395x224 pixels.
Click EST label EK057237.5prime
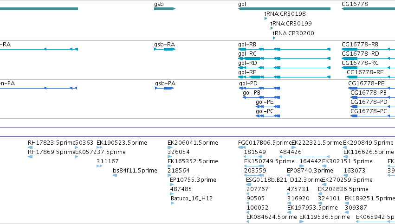[x=101, y=152]
